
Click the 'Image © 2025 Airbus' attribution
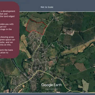pos(51,89)
